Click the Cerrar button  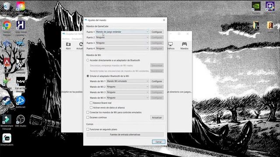pos(158,142)
